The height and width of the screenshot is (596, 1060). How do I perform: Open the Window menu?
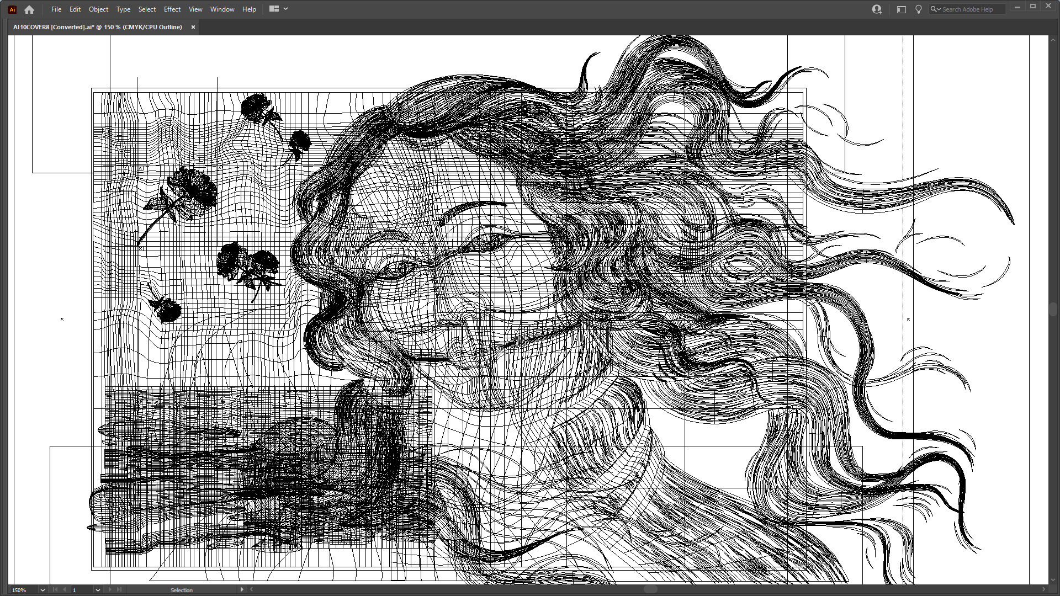222,9
